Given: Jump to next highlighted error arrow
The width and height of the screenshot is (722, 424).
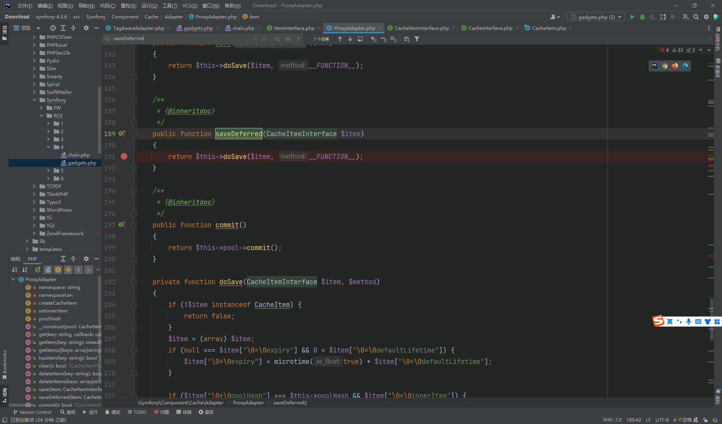Looking at the screenshot, I should point(709,50).
